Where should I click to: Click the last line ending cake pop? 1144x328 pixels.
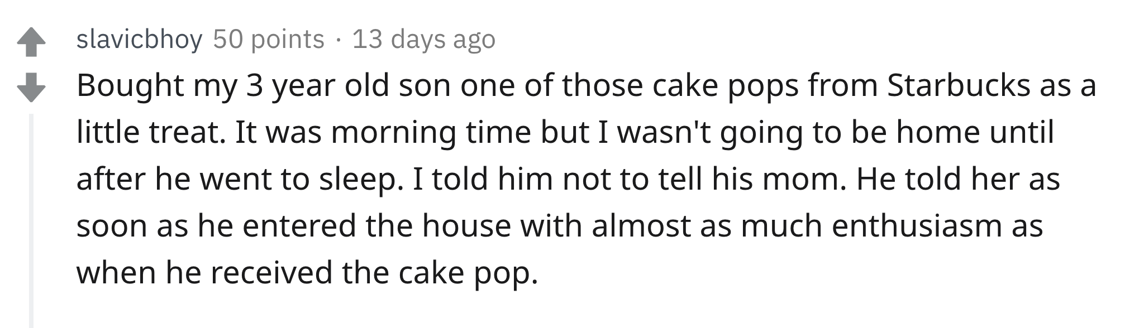(307, 274)
